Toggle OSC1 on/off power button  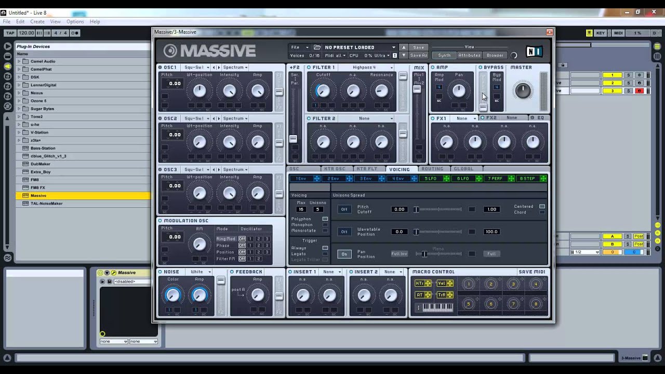pos(160,68)
